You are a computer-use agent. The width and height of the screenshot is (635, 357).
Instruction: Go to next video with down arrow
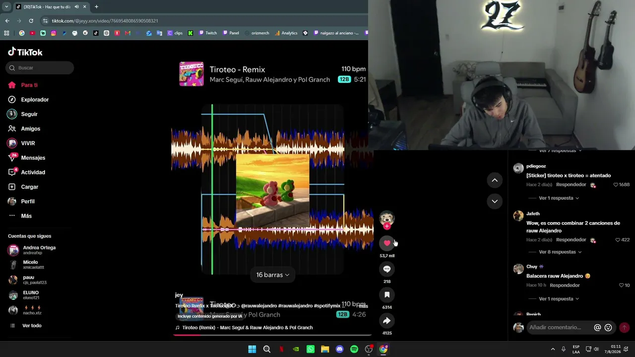(495, 201)
